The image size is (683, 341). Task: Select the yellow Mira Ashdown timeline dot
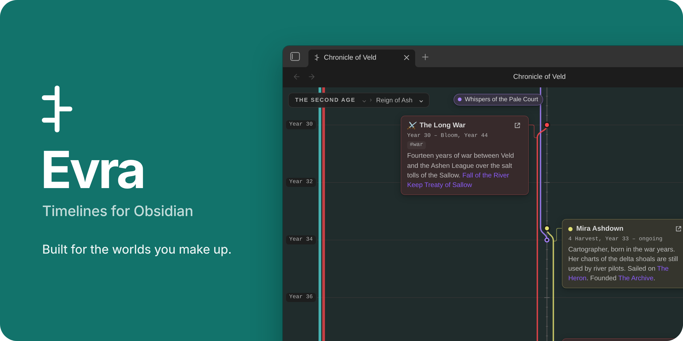(547, 228)
